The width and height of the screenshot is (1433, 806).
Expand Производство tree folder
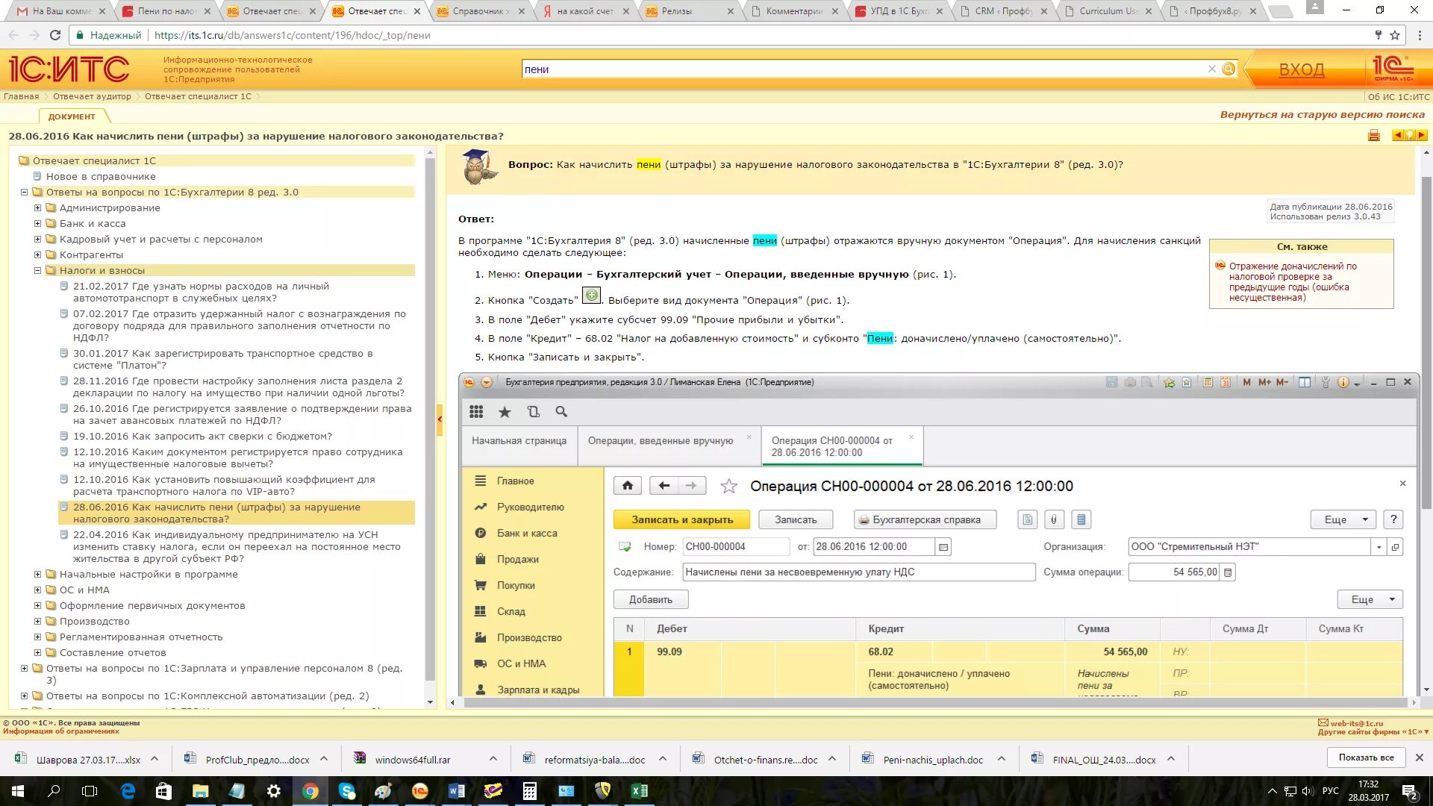point(37,621)
